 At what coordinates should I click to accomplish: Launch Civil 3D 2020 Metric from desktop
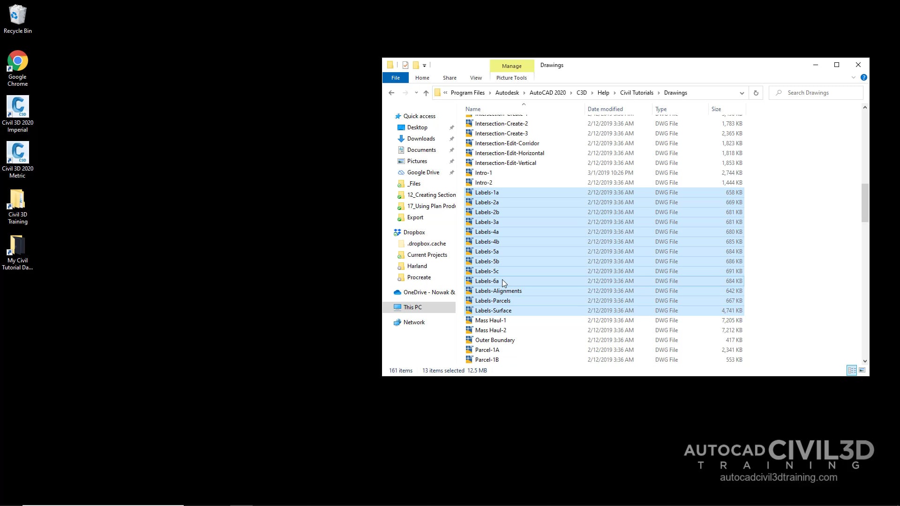coord(17,153)
